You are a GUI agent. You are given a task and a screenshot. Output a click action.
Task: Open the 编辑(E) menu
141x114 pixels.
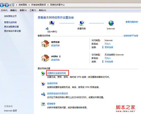click(14, 10)
